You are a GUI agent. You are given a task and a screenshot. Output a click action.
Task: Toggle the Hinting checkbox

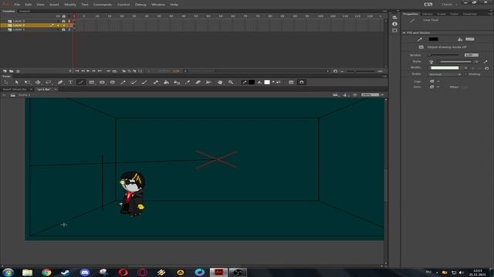click(x=465, y=74)
